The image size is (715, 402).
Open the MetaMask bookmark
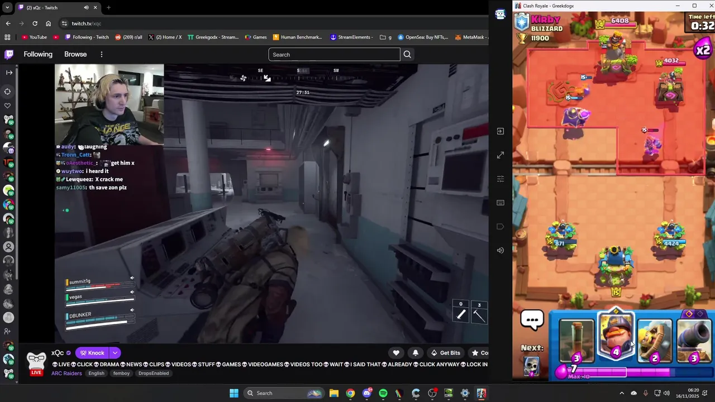pyautogui.click(x=471, y=37)
